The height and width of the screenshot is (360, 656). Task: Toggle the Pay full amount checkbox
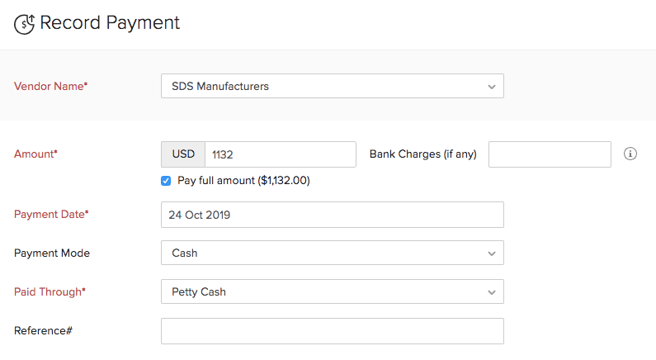166,180
